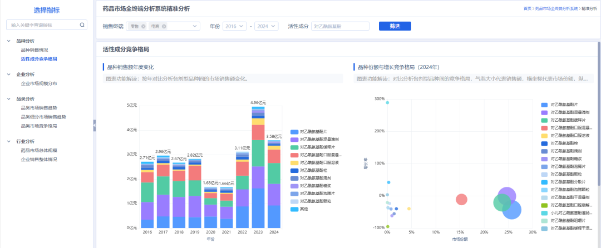Remove the 零售 tag from 销售终端

point(144,26)
